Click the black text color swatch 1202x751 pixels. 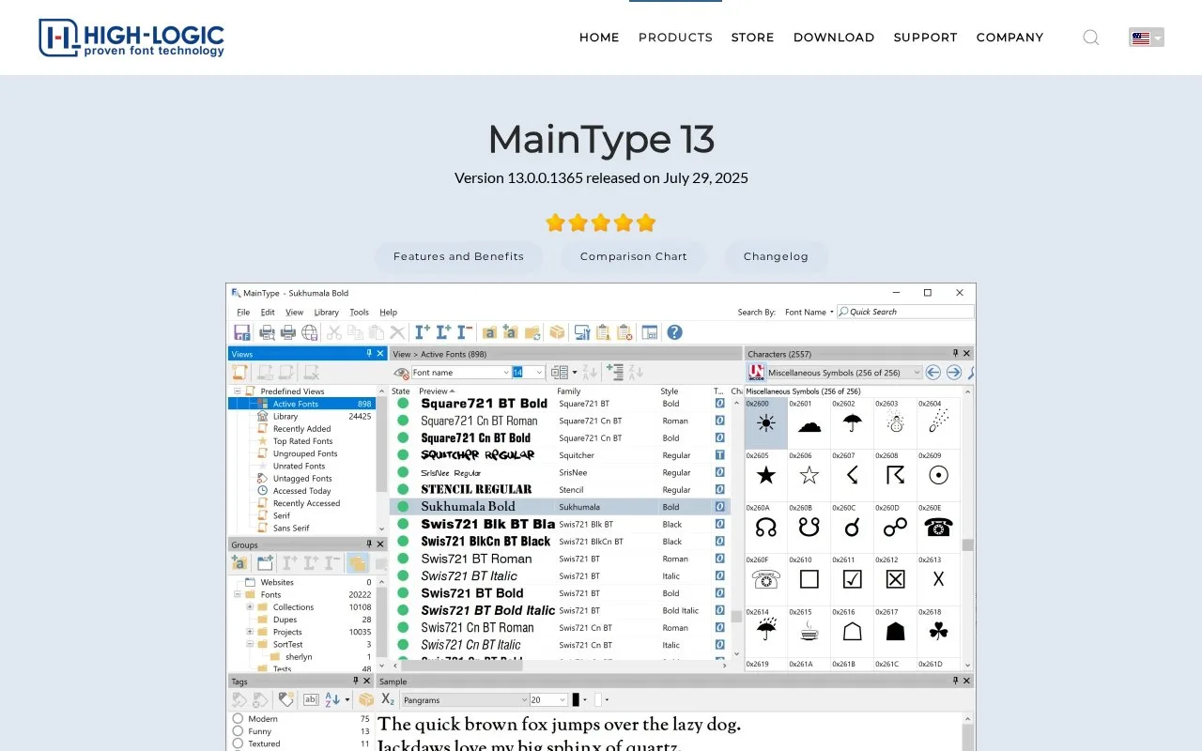click(576, 699)
